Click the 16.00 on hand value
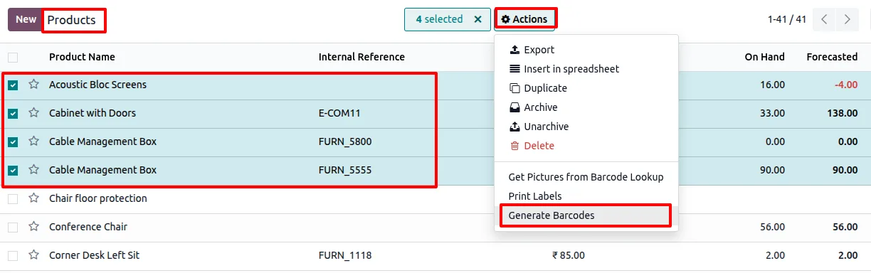The image size is (871, 273). (x=772, y=85)
